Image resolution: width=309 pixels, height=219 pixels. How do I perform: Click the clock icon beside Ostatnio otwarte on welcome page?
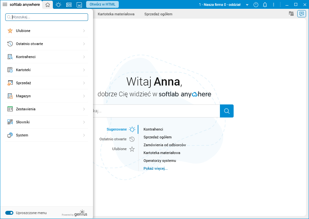tap(132, 139)
